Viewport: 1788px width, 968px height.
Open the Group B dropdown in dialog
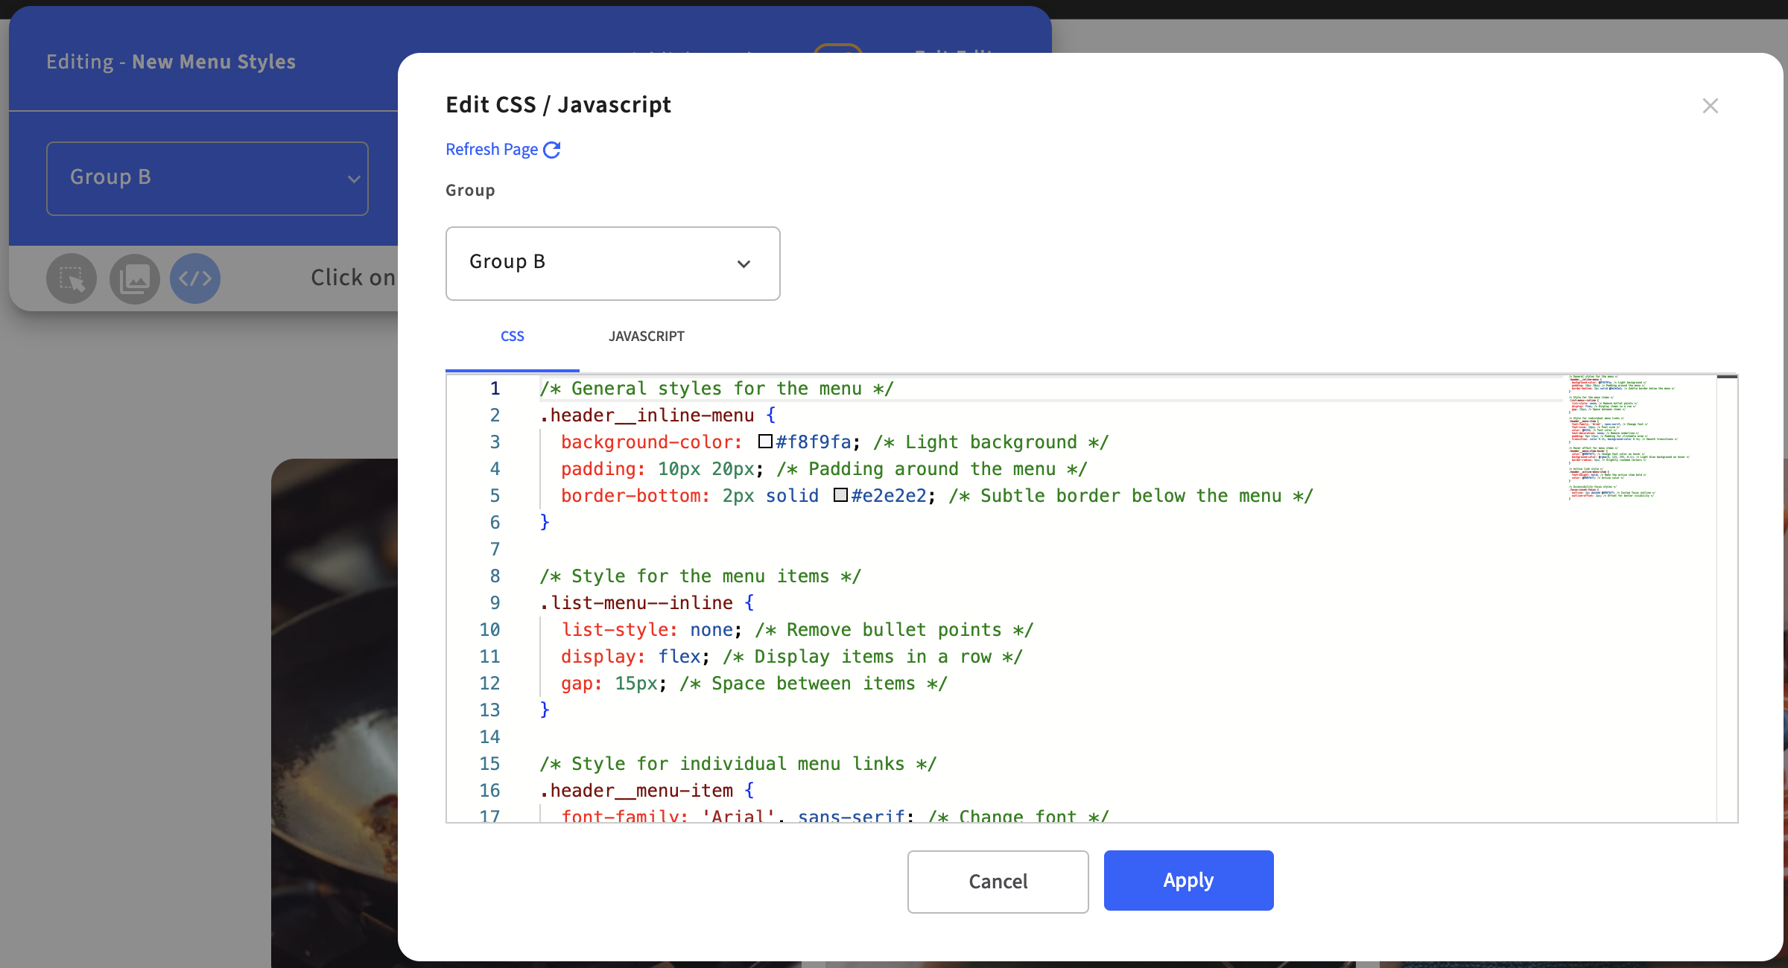tap(612, 264)
